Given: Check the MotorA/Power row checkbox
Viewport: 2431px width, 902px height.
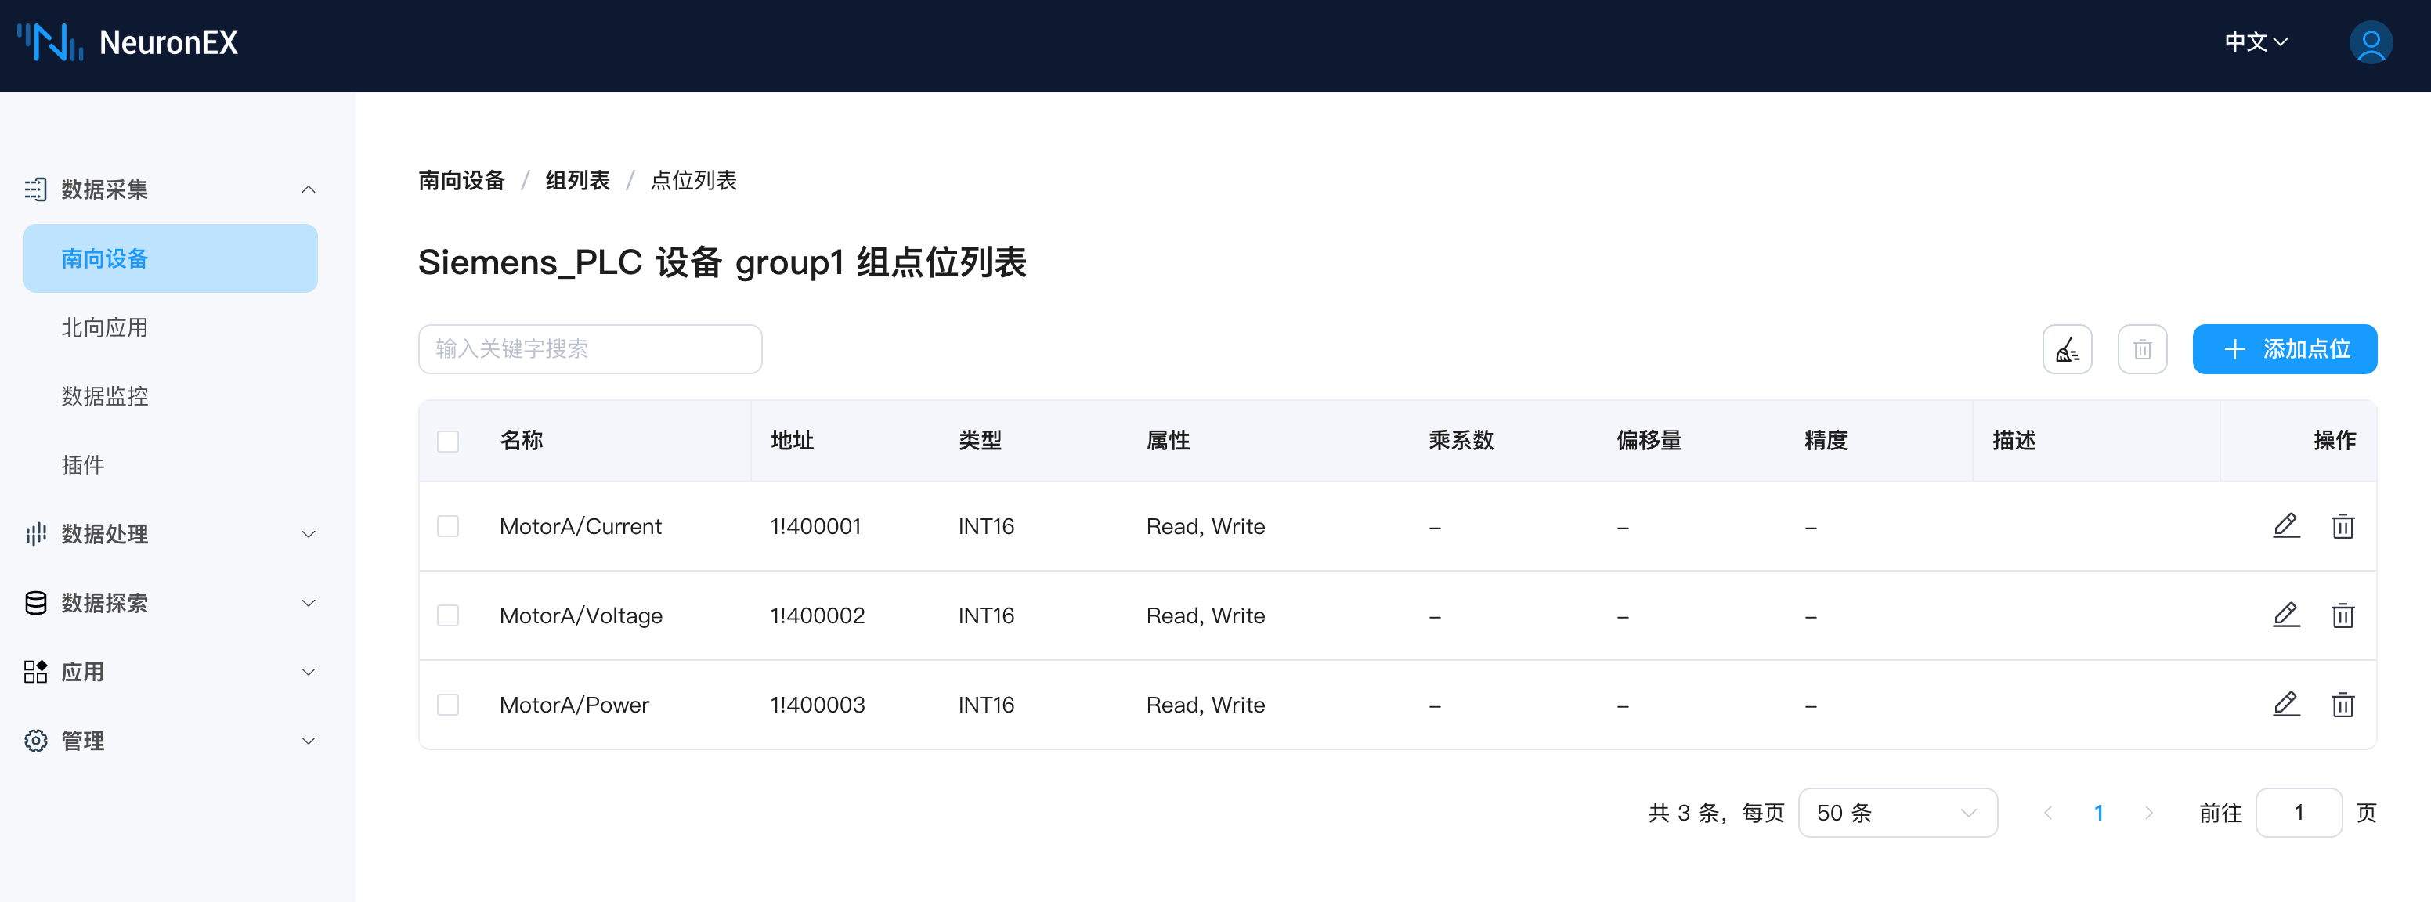Looking at the screenshot, I should 448,704.
